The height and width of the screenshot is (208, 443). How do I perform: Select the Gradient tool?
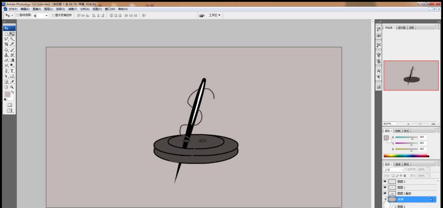pos(12,60)
